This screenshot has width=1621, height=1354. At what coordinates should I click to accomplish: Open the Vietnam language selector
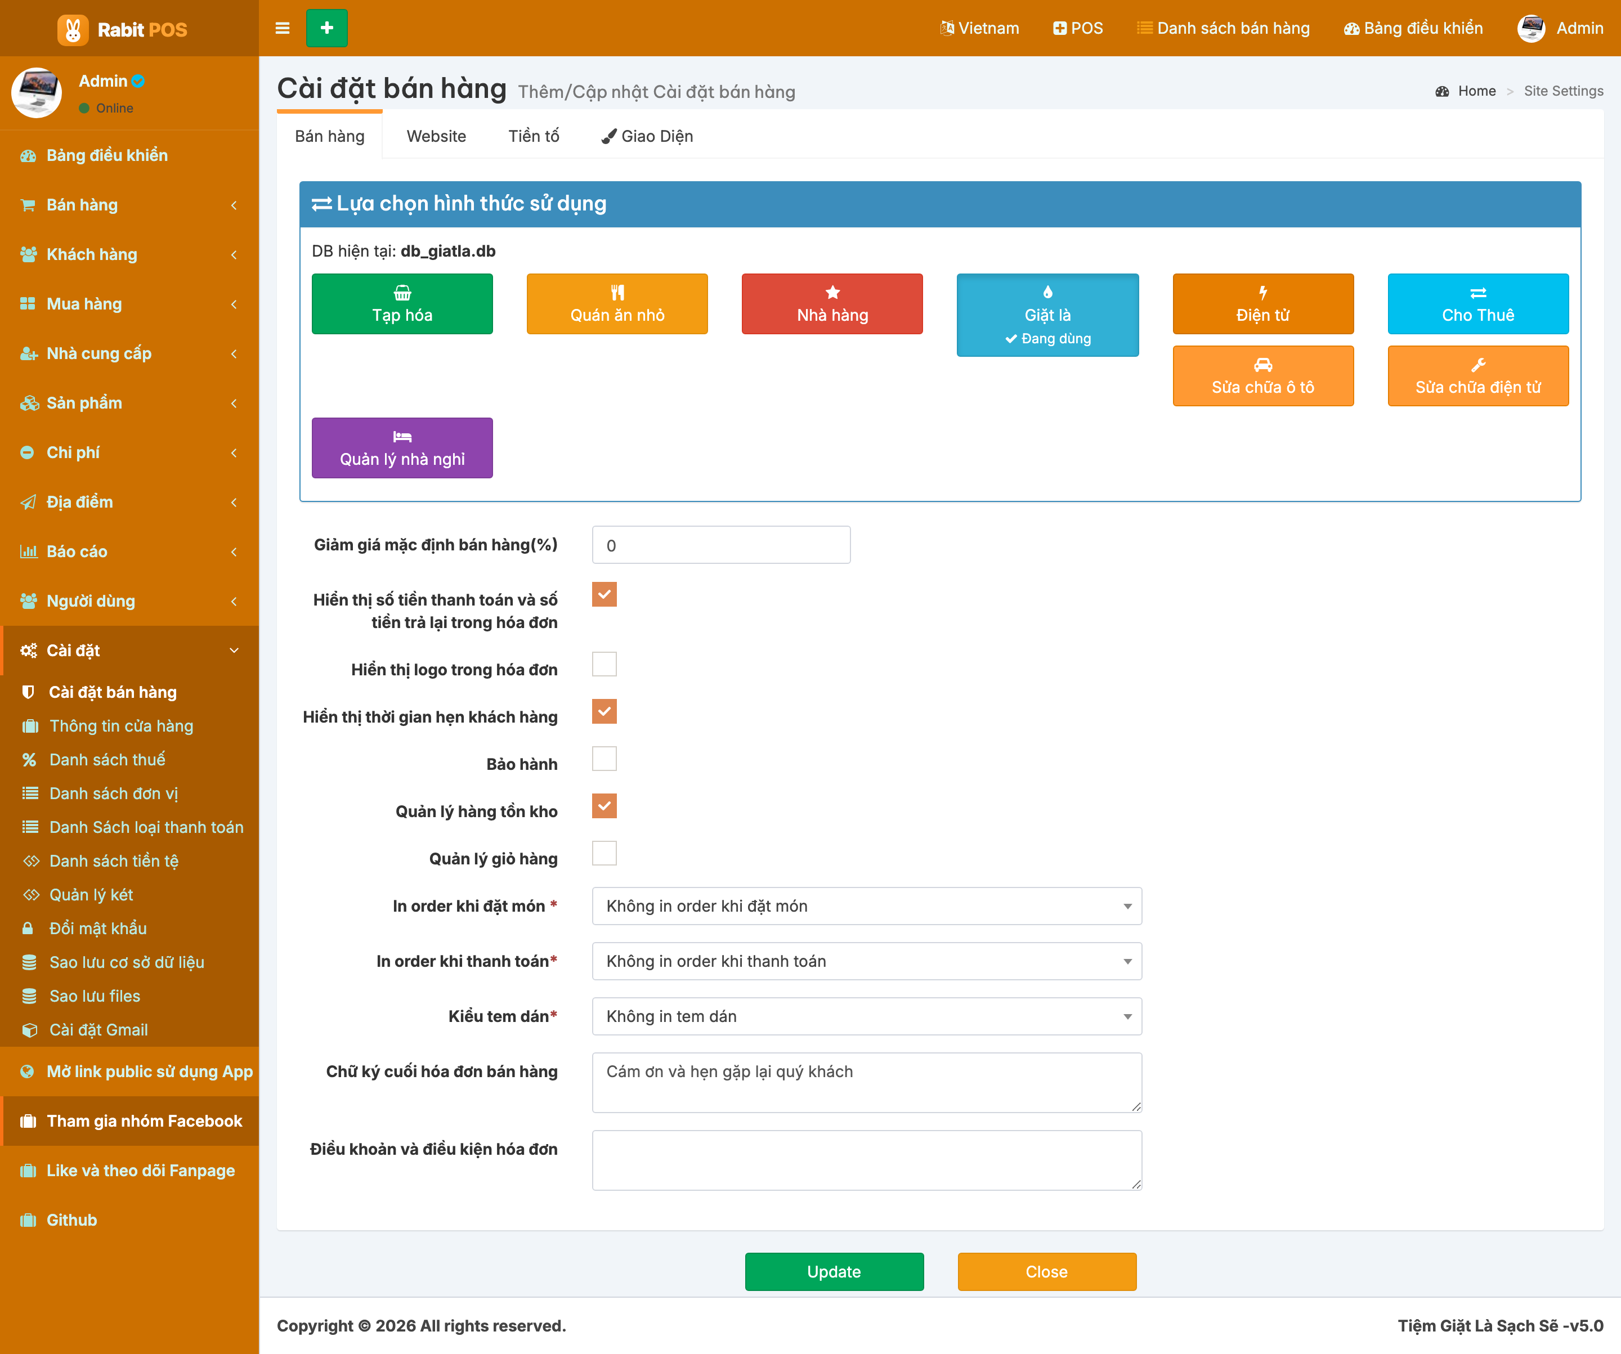(x=979, y=29)
